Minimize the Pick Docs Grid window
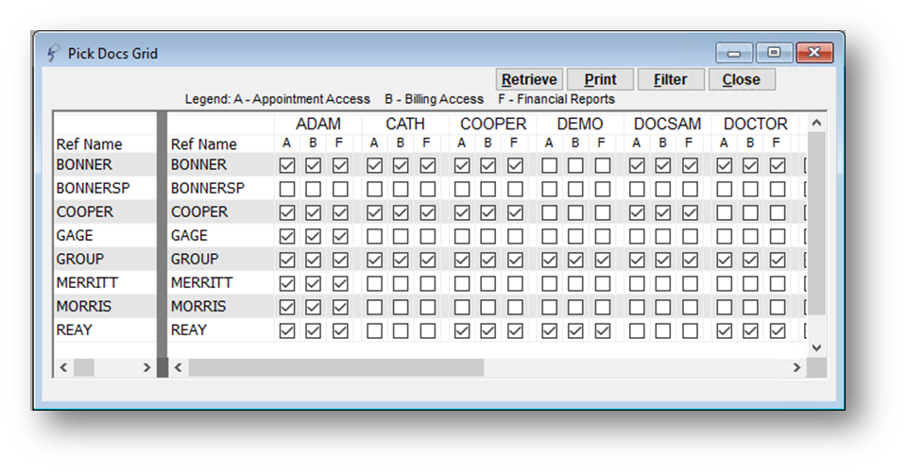907x472 pixels. pos(734,53)
